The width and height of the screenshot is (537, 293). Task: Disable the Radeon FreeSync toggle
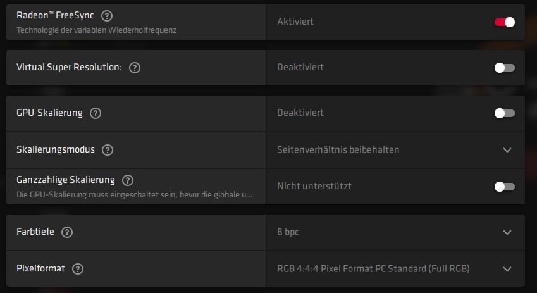pyautogui.click(x=505, y=22)
